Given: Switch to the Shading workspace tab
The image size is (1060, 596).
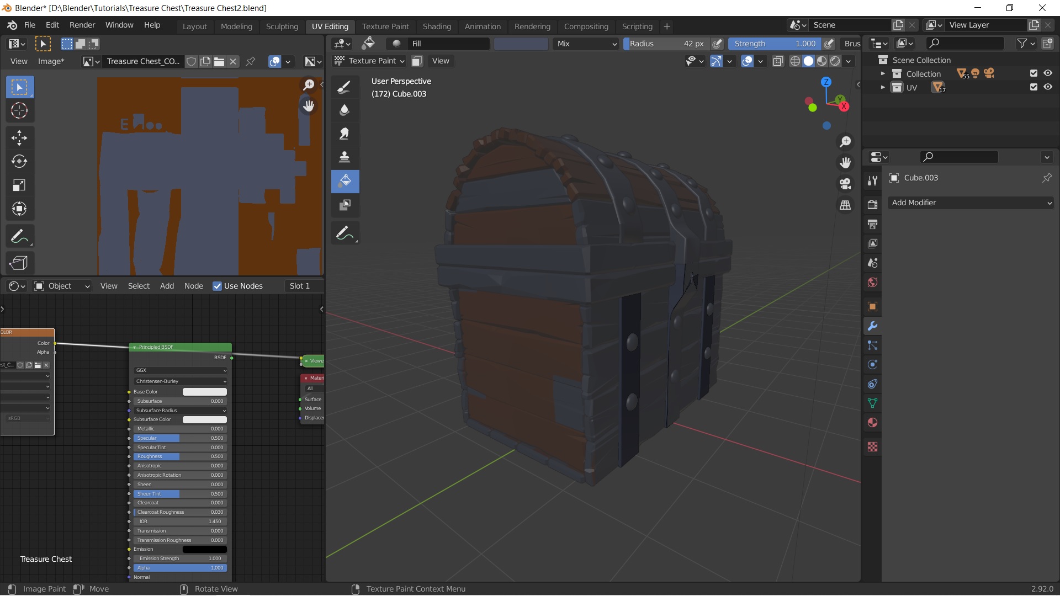Looking at the screenshot, I should point(436,26).
